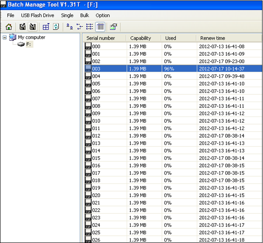
Task: Click floppy icon of row 007
Action: point(88,98)
